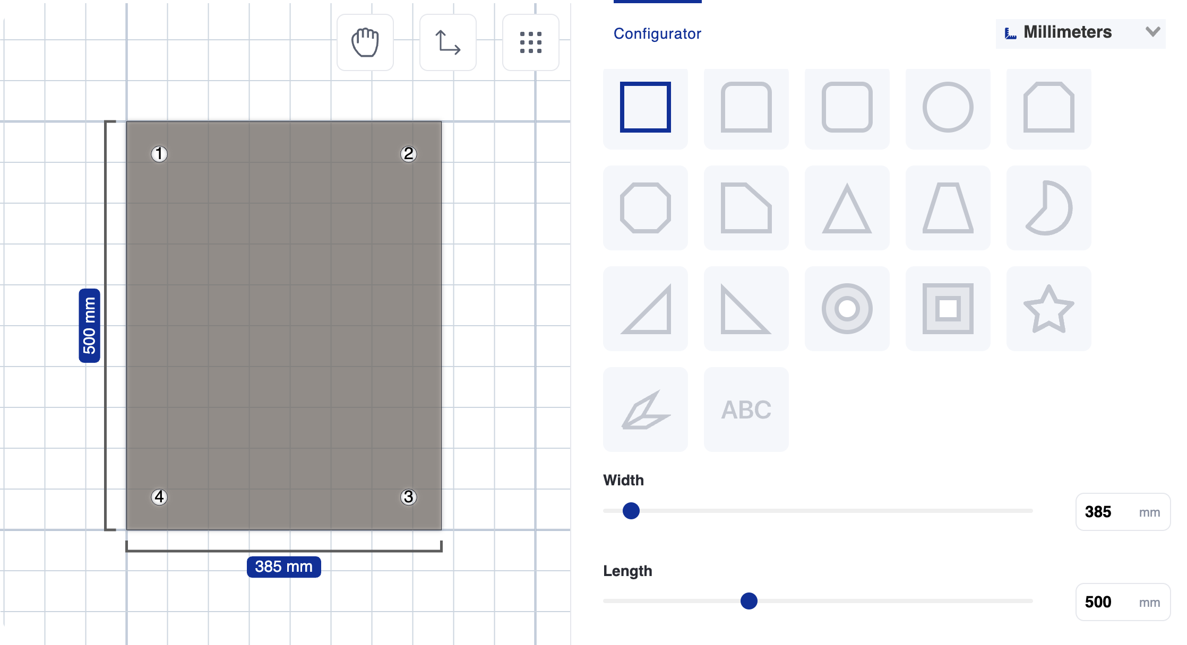Select right triangle with left-side vertical edge
This screenshot has height=645, width=1187.
(746, 309)
